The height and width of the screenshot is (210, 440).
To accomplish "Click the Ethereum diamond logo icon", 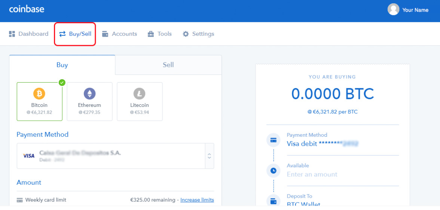I will pos(89,94).
